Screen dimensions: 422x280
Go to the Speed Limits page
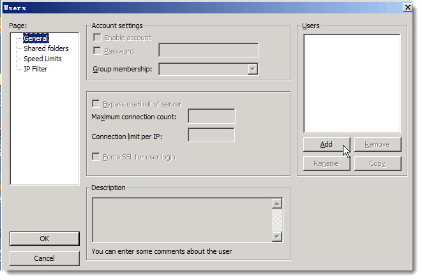click(x=43, y=59)
